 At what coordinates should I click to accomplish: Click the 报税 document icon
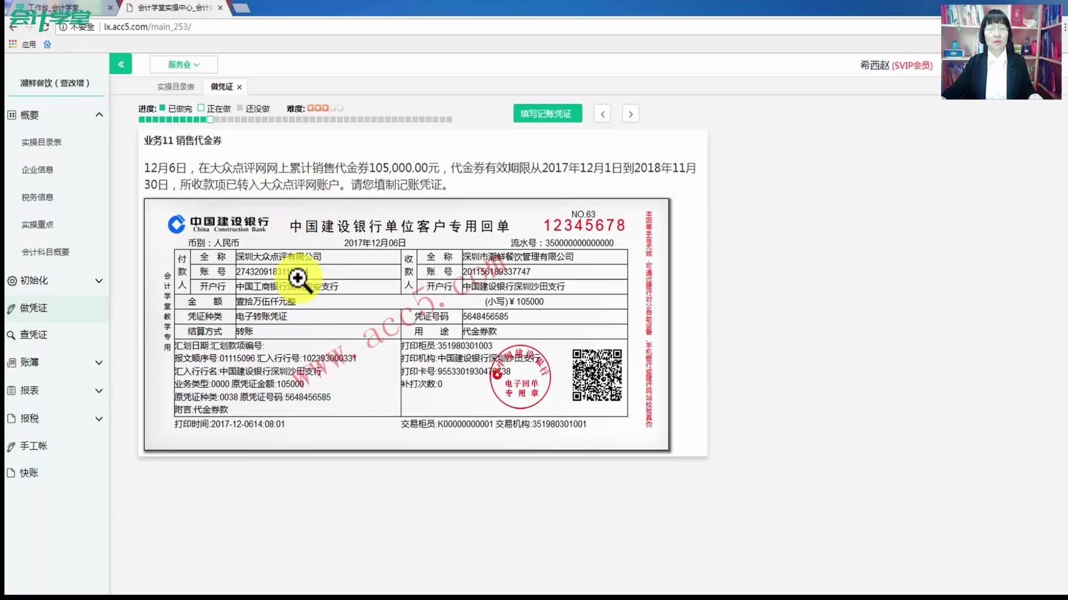click(12, 419)
